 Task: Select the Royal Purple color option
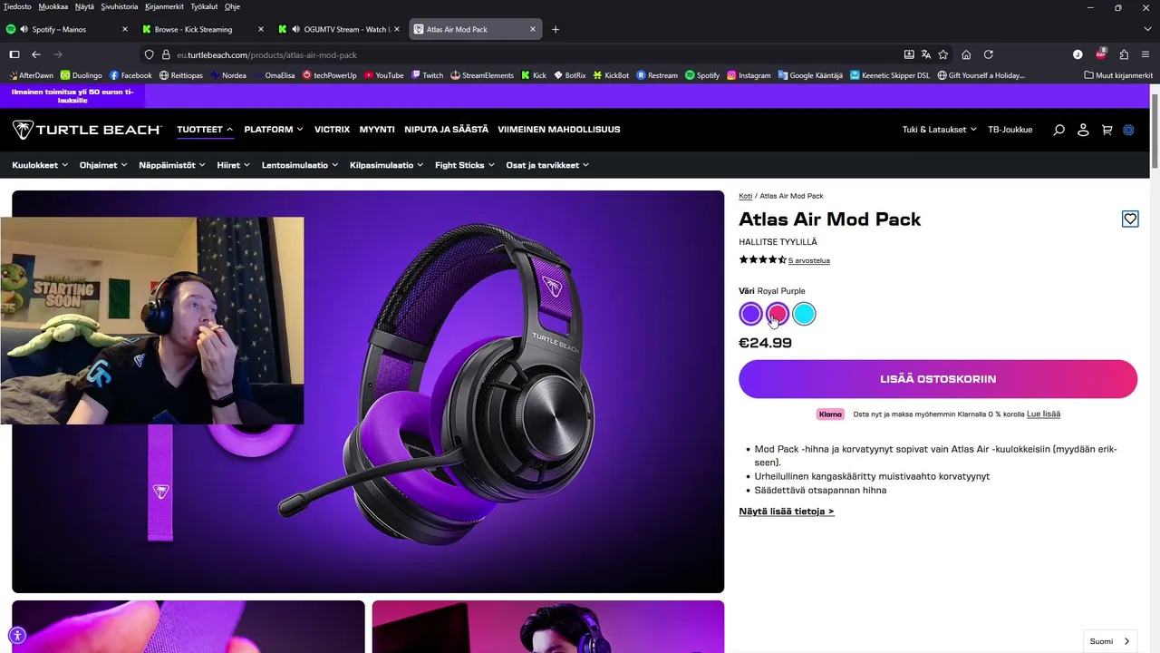click(750, 314)
